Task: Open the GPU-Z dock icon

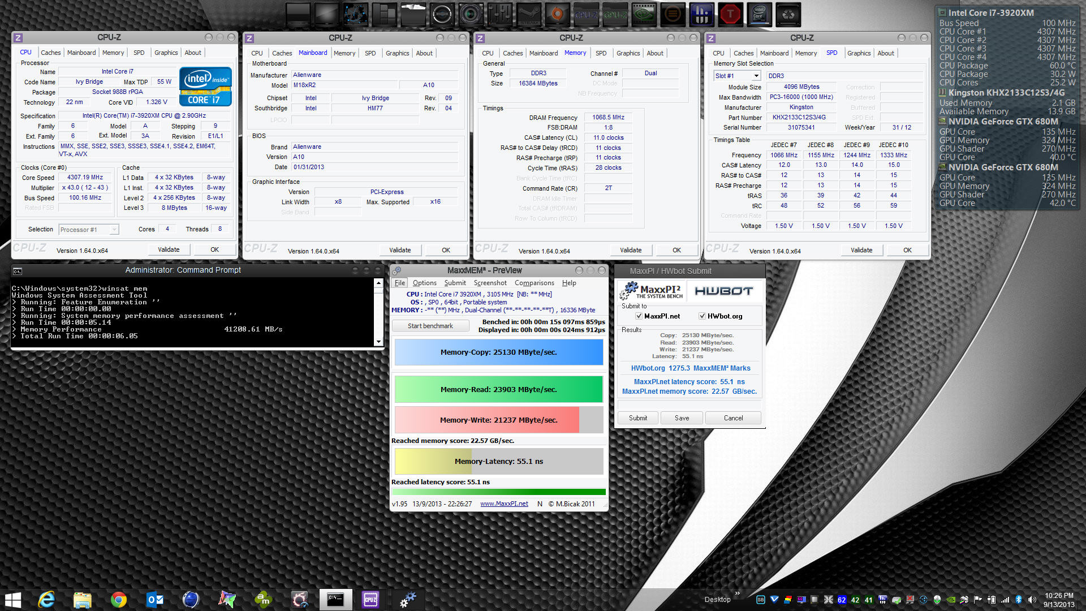Action: pos(615,15)
